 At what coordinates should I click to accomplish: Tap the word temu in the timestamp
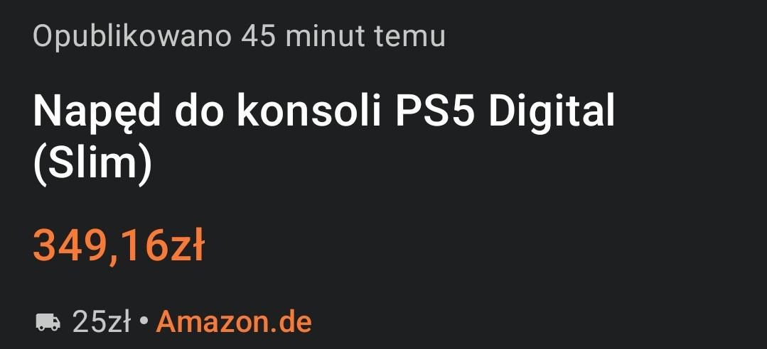410,38
